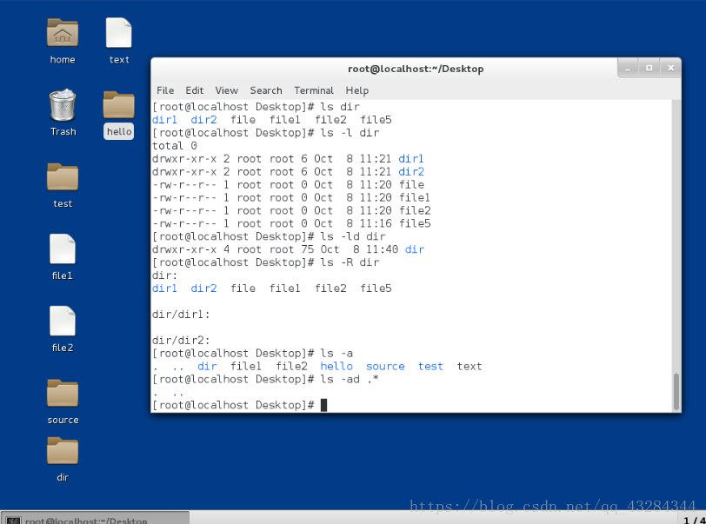This screenshot has height=524, width=706.
Task: Click the 'dir/dir2:' line in terminal
Action: point(181,341)
